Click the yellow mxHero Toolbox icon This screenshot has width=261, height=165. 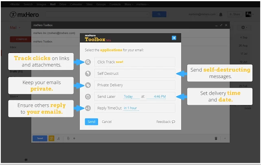click(51, 138)
